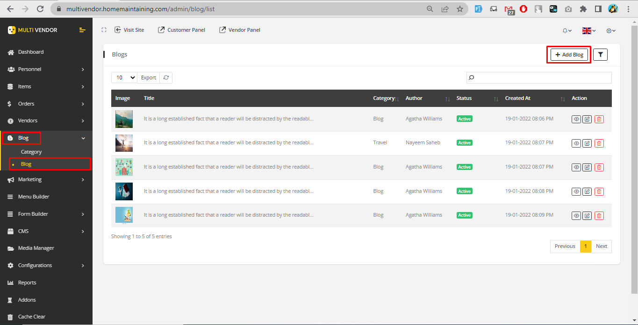
Task: Expand the Personnel sidebar menu
Action: point(46,69)
